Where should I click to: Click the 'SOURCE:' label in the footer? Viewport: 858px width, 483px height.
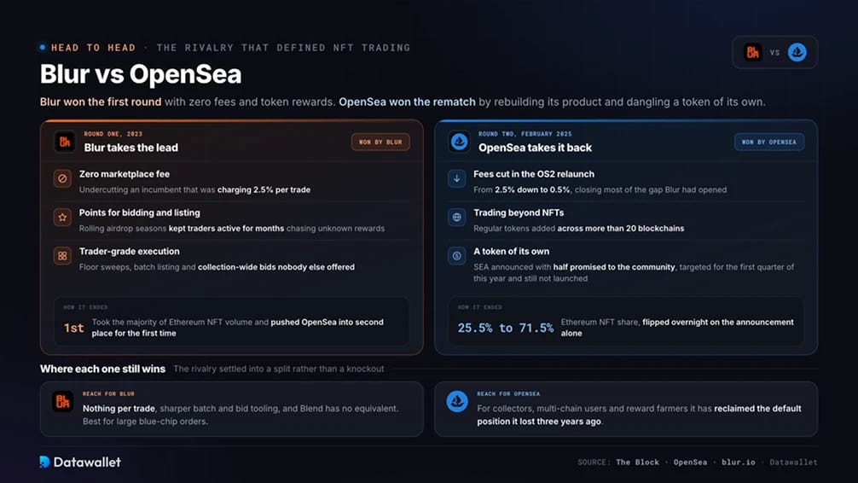tap(594, 463)
